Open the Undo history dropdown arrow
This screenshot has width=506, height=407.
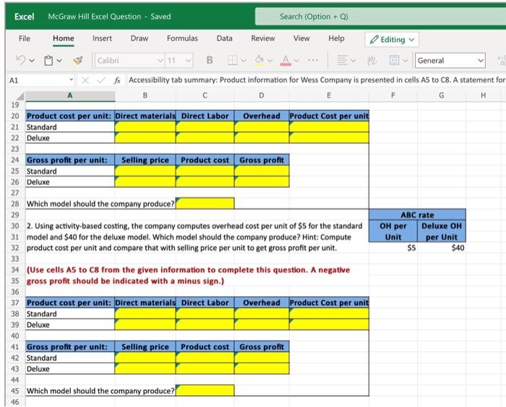[32, 60]
